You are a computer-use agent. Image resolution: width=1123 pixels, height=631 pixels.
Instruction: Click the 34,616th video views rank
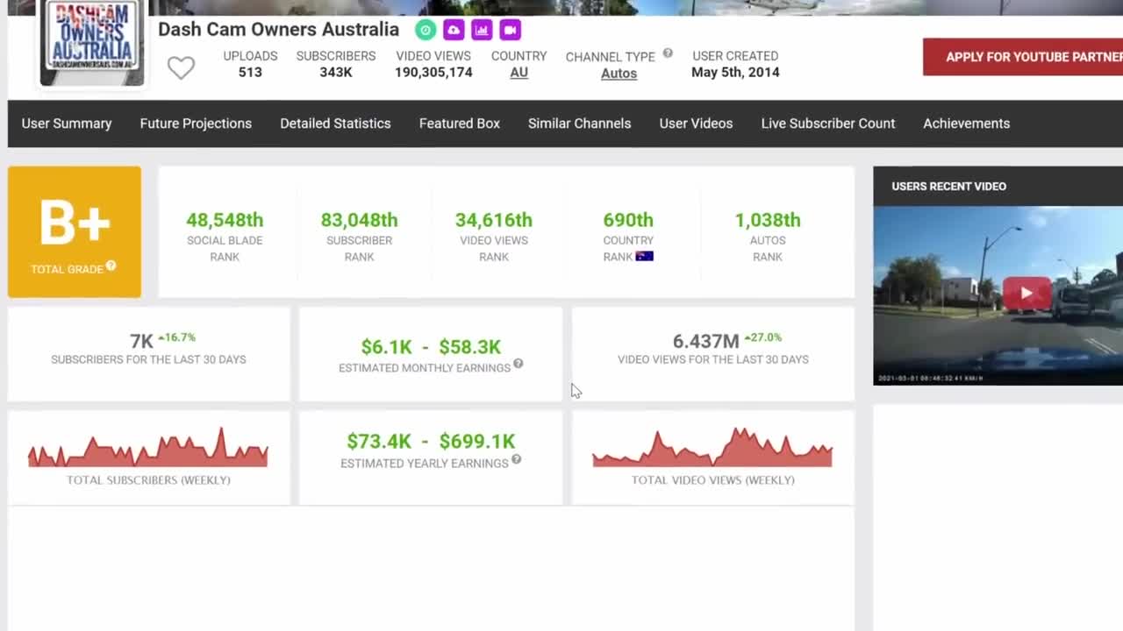(x=494, y=220)
